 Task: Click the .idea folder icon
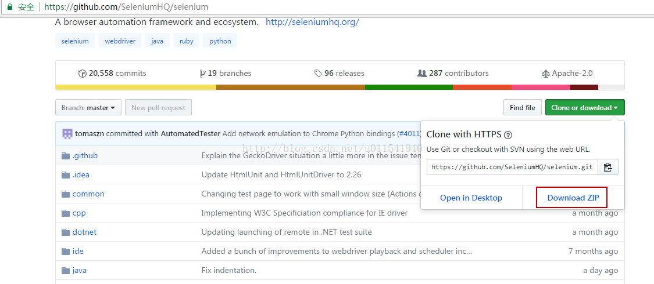(66, 175)
